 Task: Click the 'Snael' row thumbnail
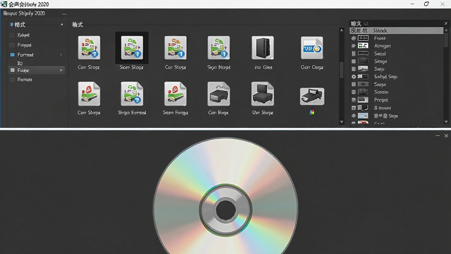(363, 53)
